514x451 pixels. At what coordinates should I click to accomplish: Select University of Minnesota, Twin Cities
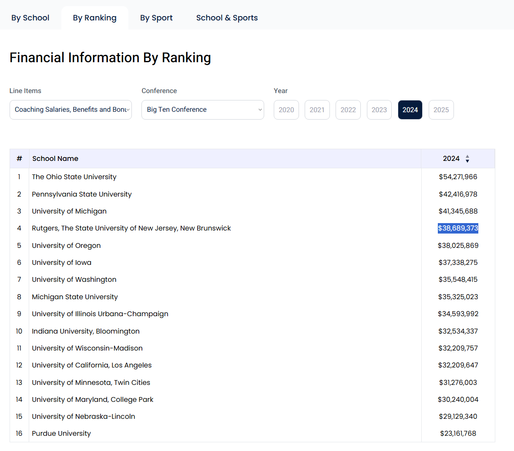tap(91, 383)
